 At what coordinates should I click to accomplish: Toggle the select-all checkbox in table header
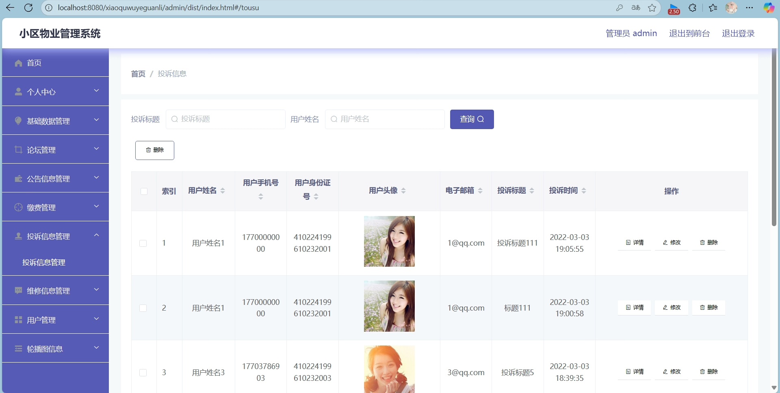[x=144, y=191]
